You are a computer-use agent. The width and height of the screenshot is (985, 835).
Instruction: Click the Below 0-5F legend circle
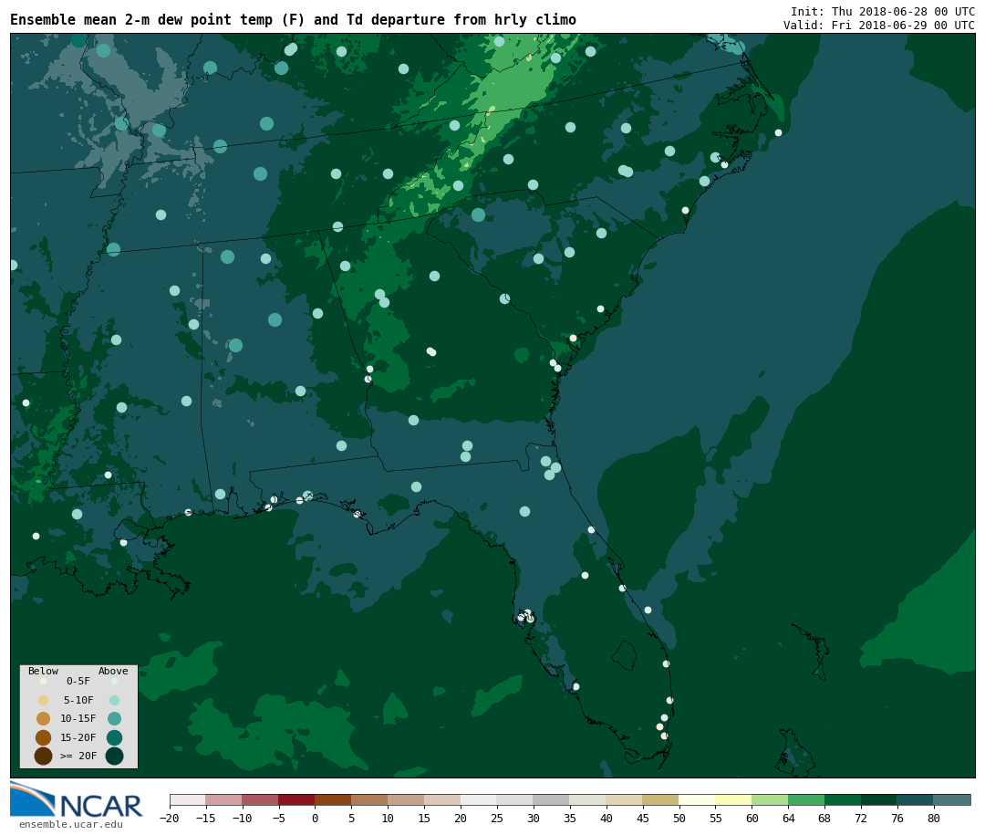(x=44, y=681)
